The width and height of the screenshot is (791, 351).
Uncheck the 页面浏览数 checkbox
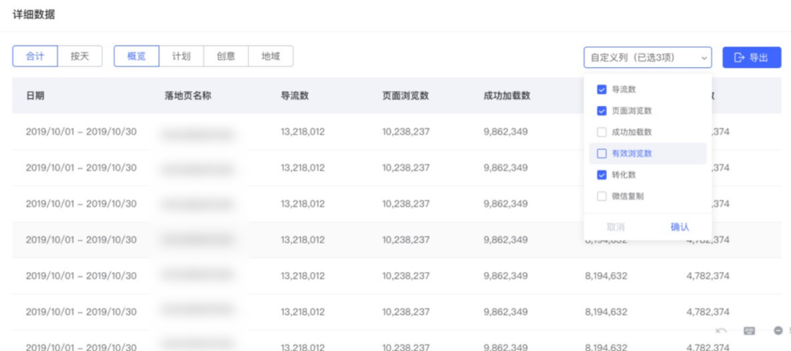(601, 111)
